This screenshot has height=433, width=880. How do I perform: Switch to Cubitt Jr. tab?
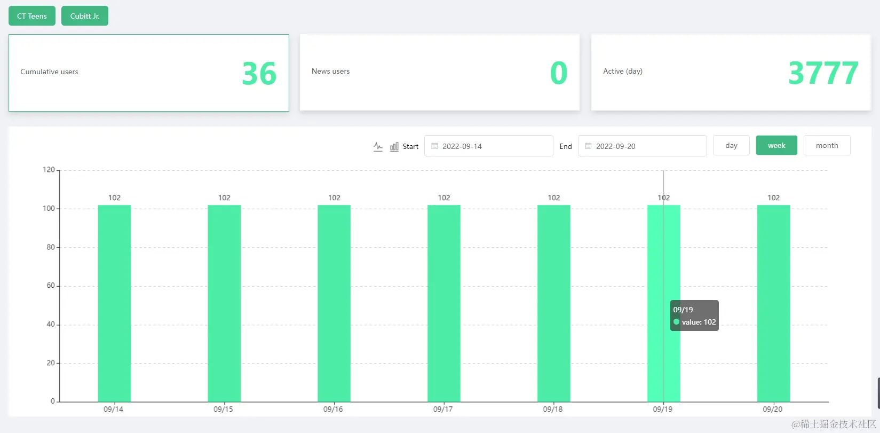click(85, 16)
